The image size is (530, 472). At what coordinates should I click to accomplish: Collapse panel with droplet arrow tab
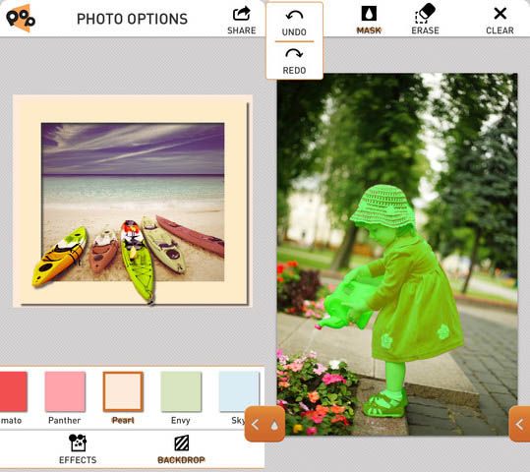click(265, 424)
